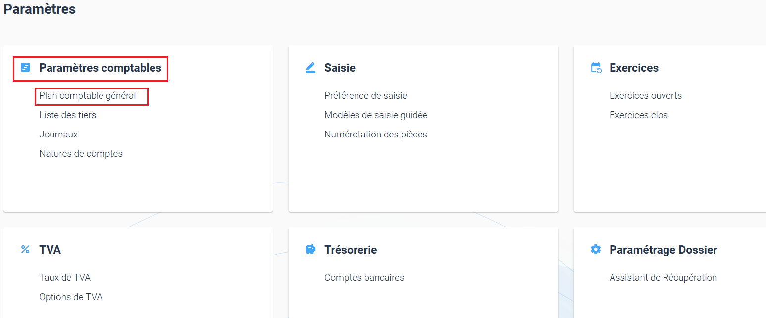Open Natures de comptes
The image size is (766, 318).
tap(81, 154)
